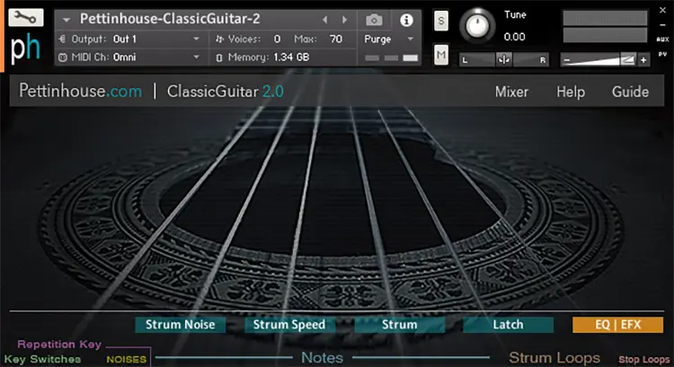
Task: Click the ph Pettinhouse logo icon
Action: click(x=25, y=48)
